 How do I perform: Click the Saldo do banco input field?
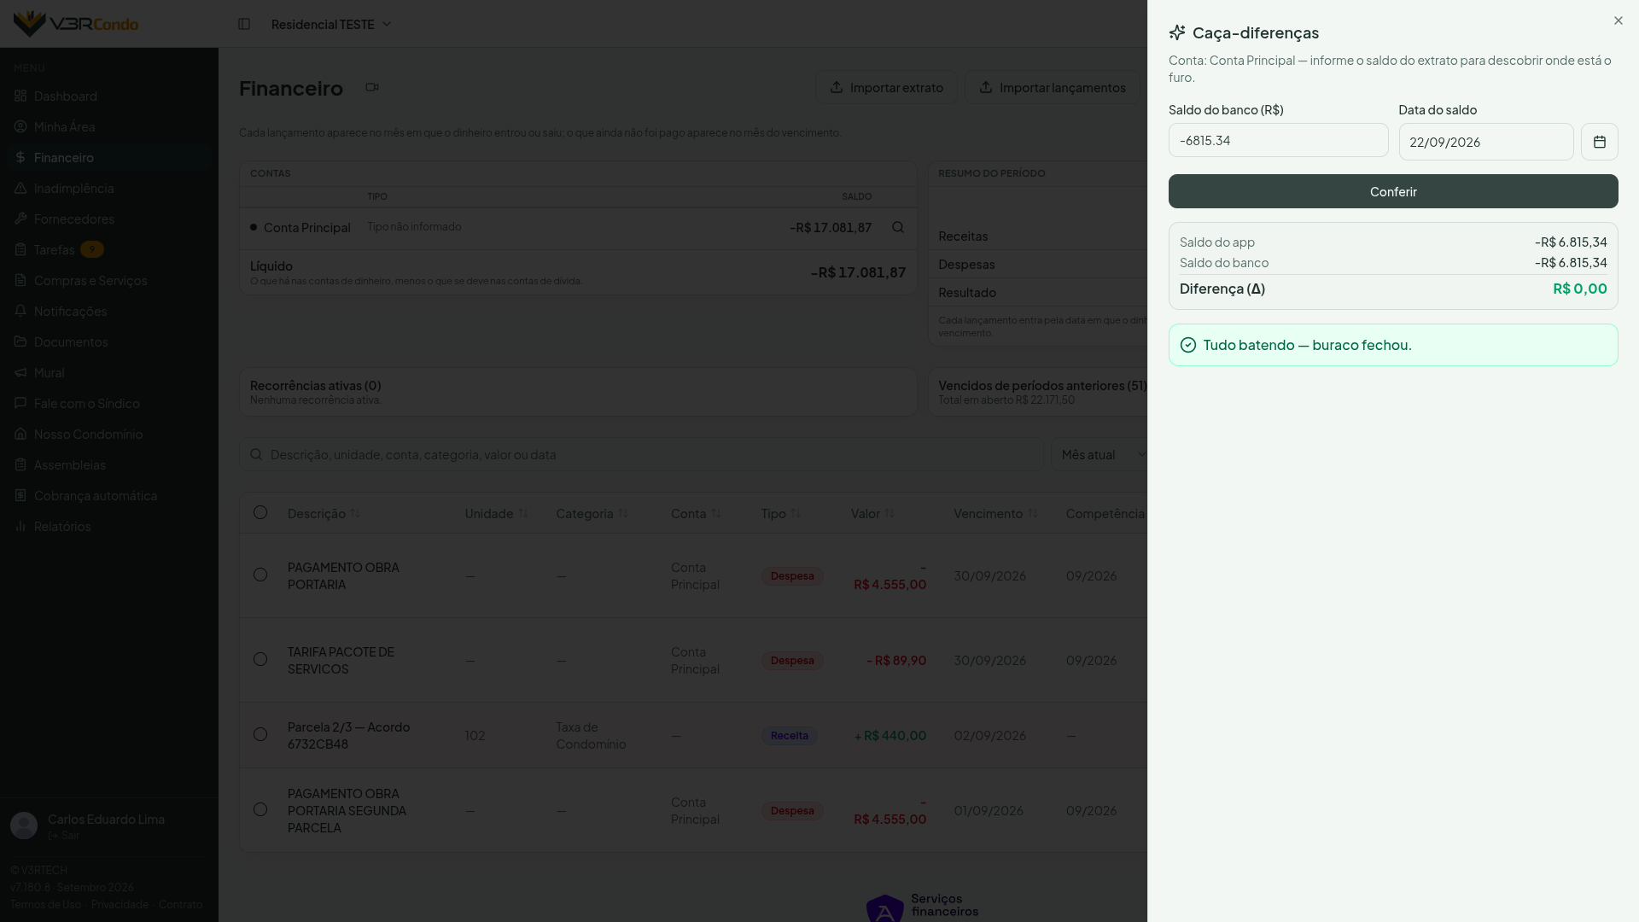click(1278, 140)
